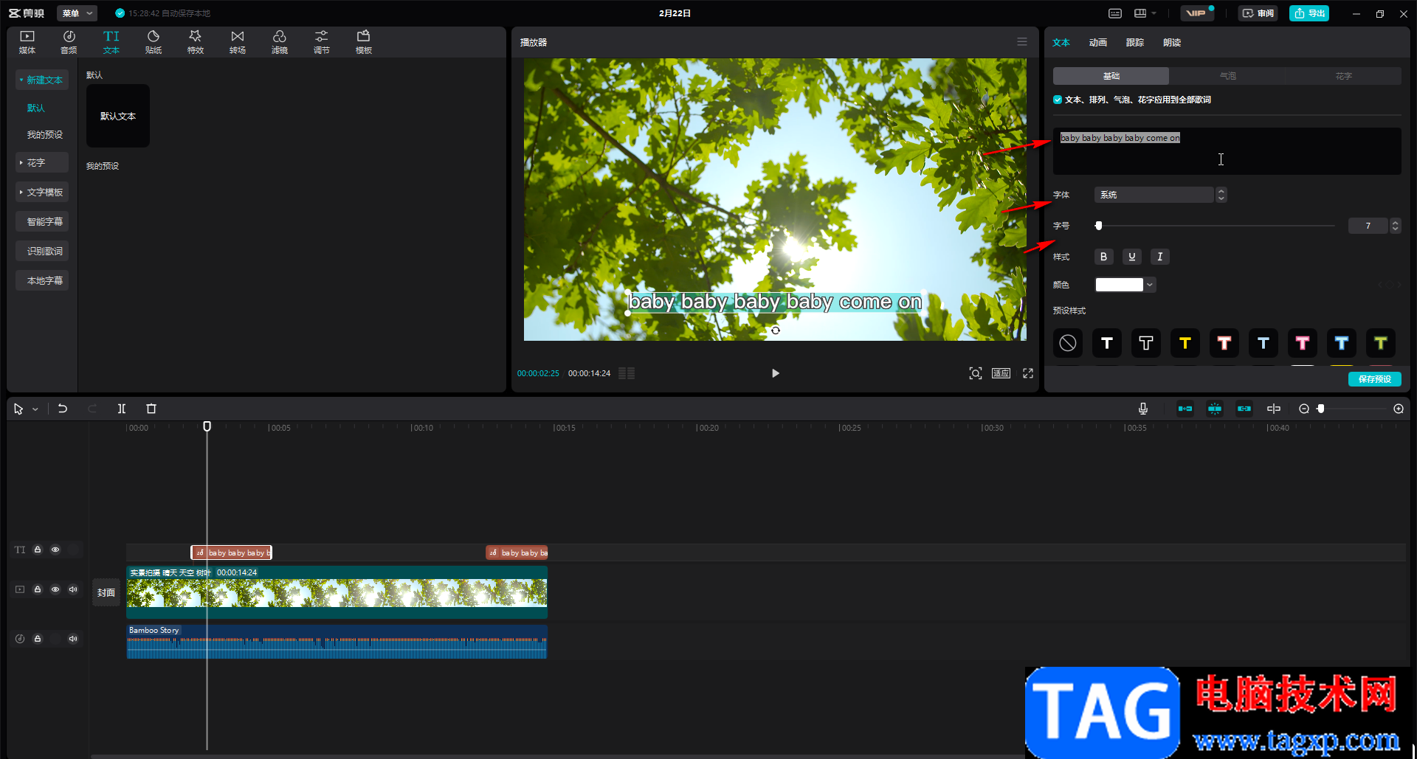1417x759 pixels.
Task: Open the 特效 effects panel
Action: 196,42
